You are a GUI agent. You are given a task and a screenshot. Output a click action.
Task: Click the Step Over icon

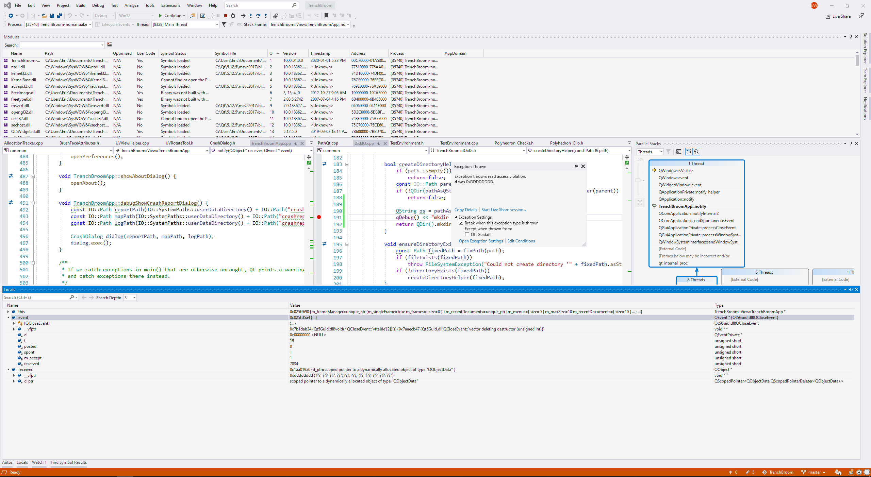(x=258, y=16)
